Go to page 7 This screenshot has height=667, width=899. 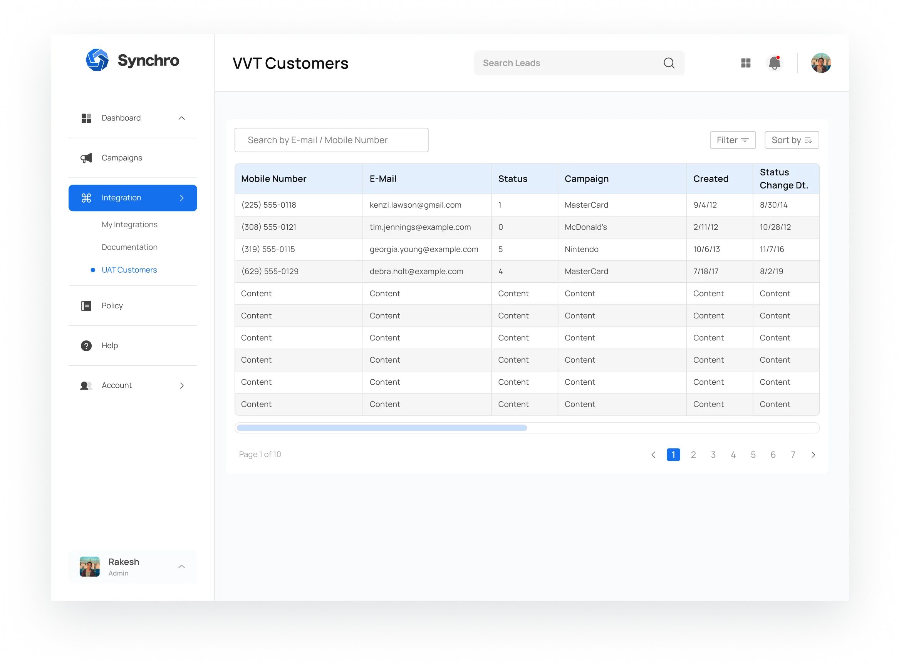coord(793,455)
